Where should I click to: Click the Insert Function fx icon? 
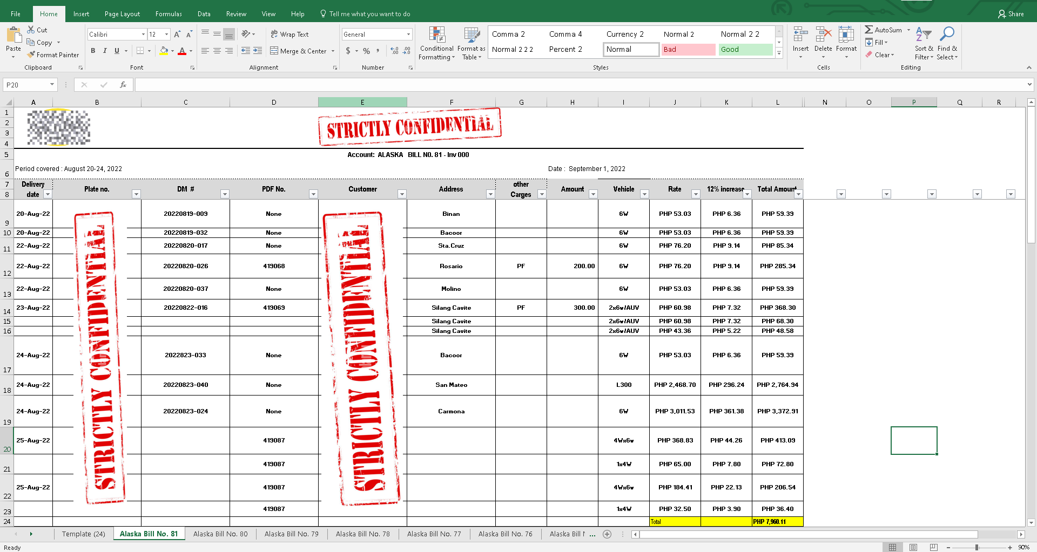point(123,85)
